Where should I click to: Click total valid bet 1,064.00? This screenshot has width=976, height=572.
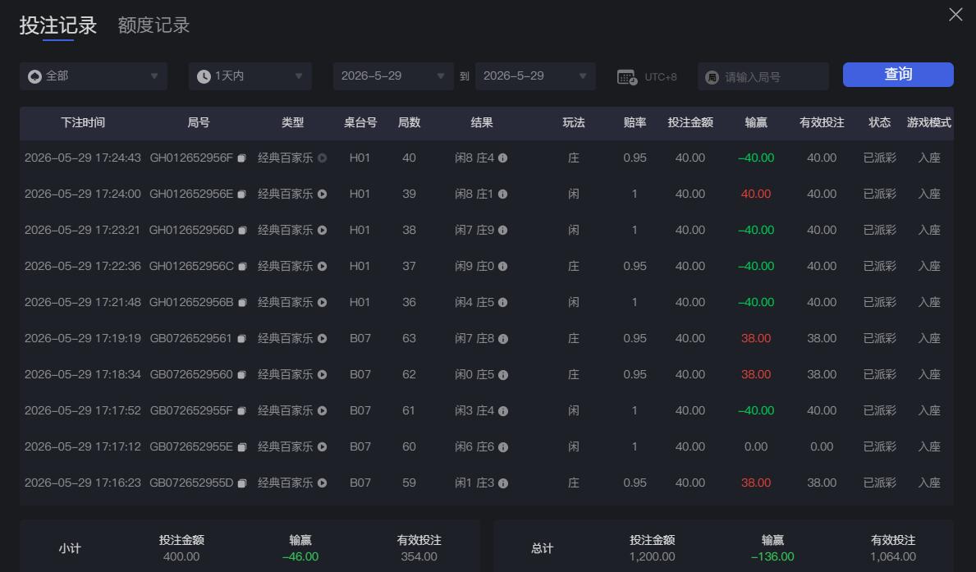click(x=893, y=557)
